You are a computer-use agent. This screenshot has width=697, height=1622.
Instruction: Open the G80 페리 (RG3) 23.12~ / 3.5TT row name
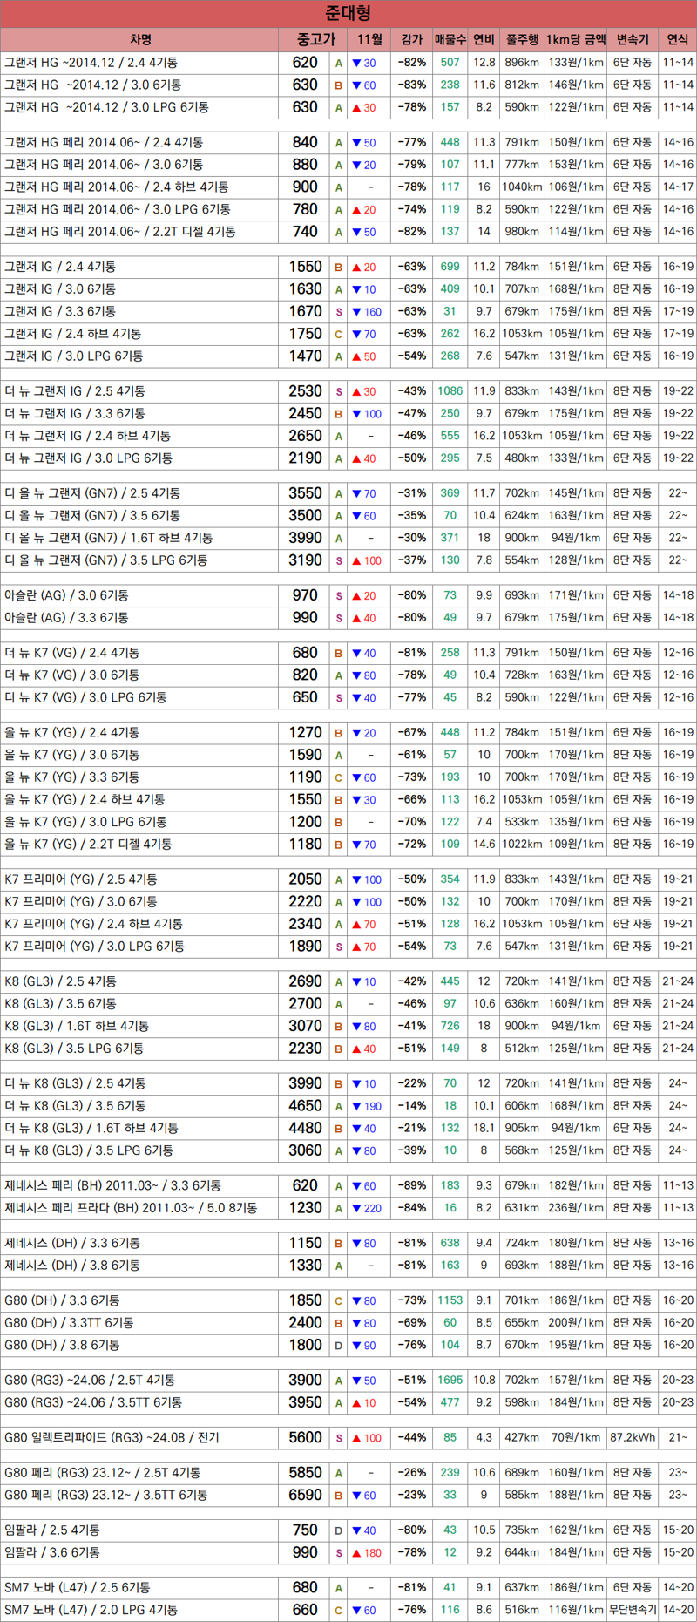pyautogui.click(x=105, y=1495)
